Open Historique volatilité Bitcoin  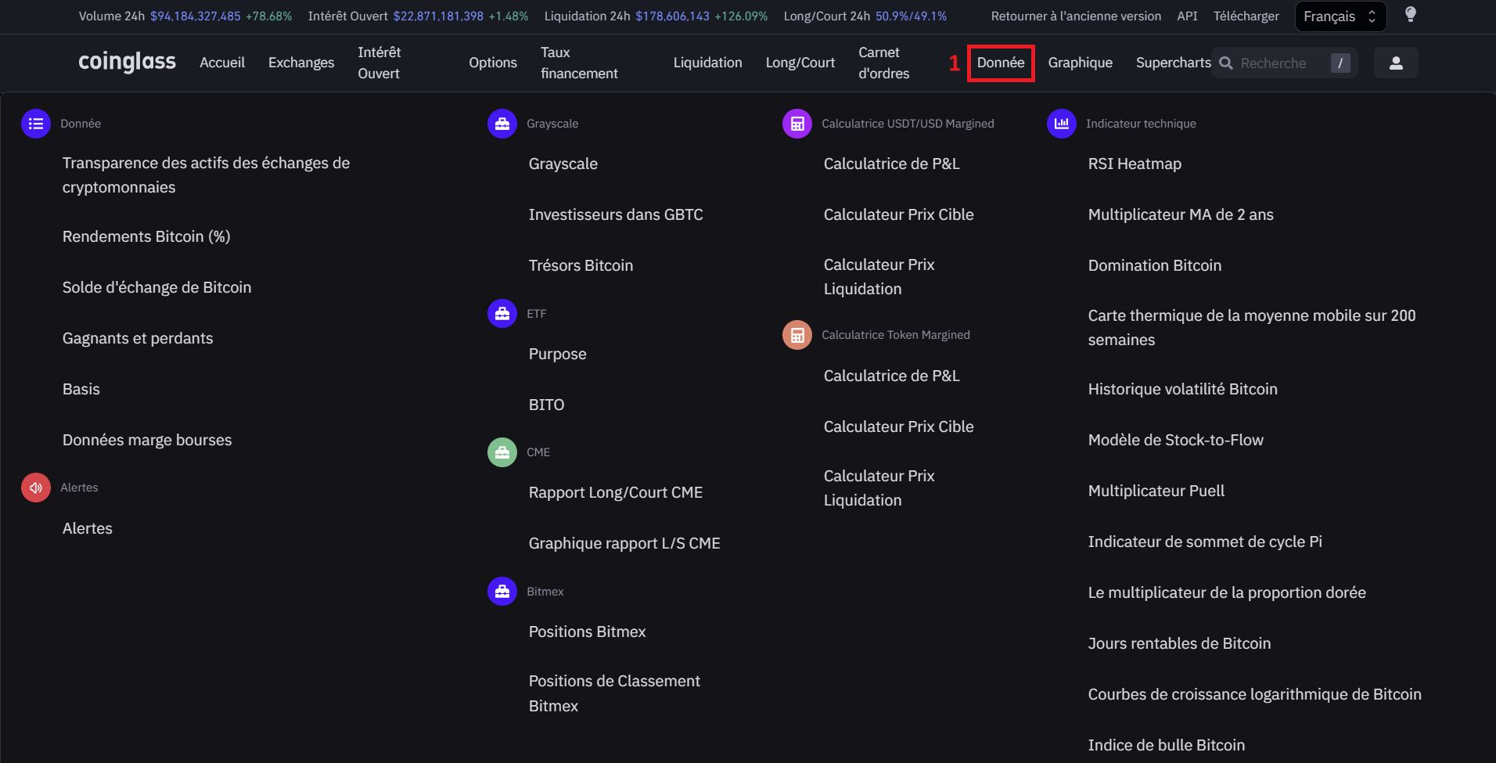tap(1183, 389)
